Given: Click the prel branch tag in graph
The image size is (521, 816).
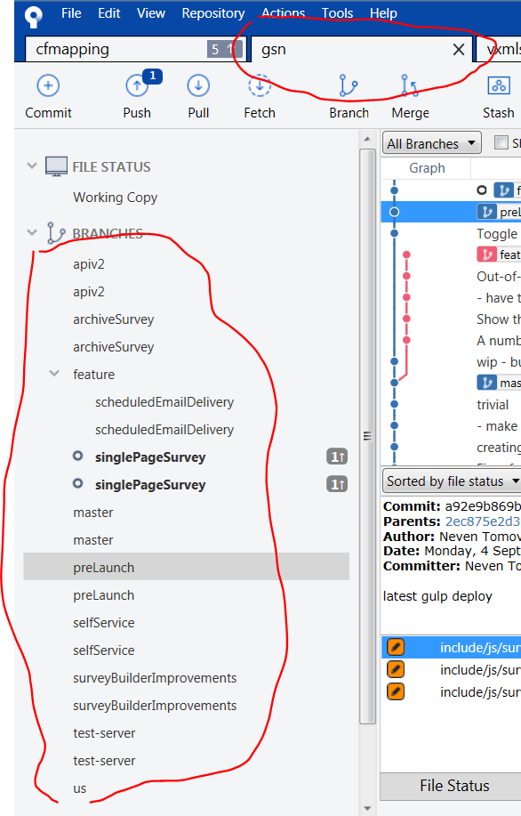Looking at the screenshot, I should [x=498, y=212].
